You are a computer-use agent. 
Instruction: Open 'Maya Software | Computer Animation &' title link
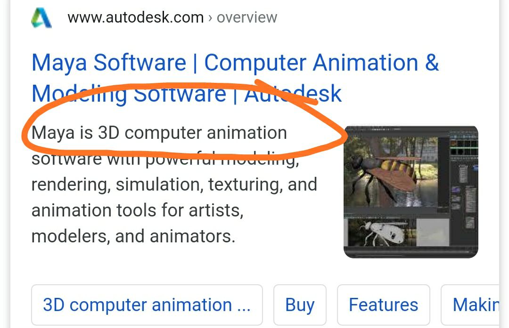pyautogui.click(x=235, y=63)
